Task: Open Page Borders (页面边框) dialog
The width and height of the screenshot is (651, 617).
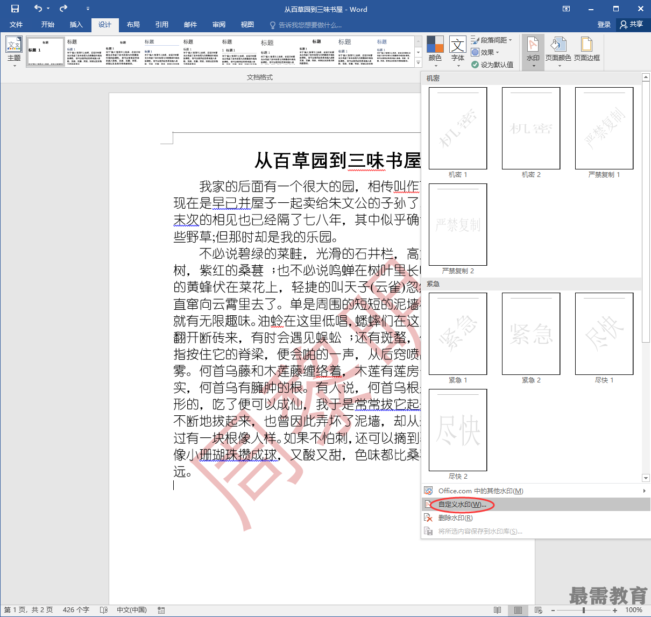Action: [587, 50]
